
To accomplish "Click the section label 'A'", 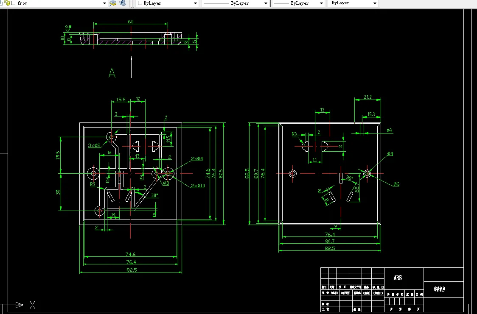I will [112, 73].
